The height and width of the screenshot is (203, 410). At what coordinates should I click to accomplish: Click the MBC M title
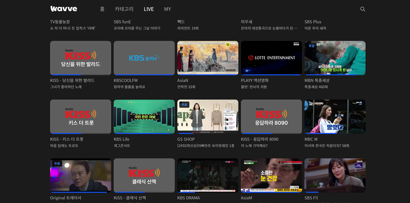(311, 139)
